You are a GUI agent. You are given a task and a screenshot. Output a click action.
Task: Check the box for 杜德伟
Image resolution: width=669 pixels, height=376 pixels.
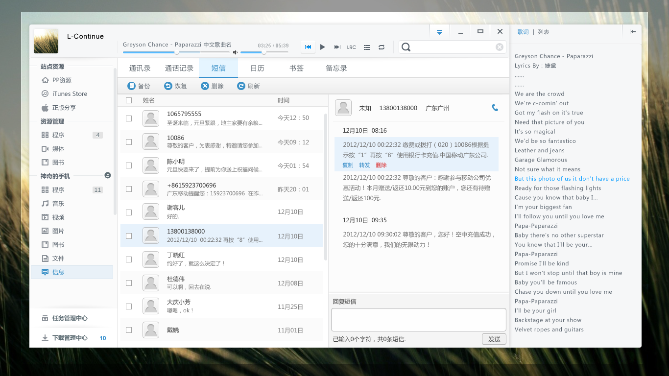tap(129, 283)
